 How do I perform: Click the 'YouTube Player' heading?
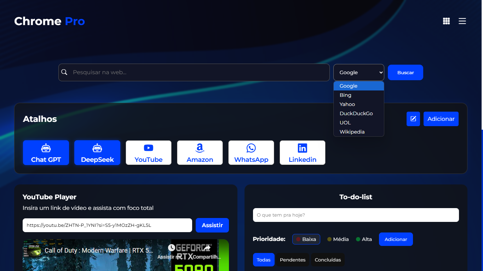[50, 197]
